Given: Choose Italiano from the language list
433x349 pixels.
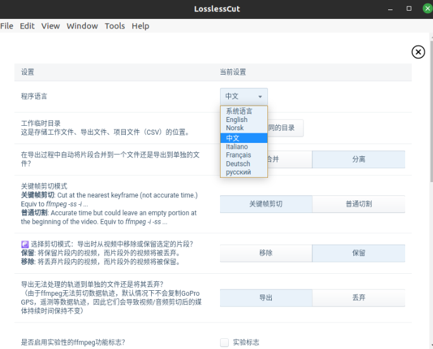Looking at the screenshot, I should click(x=244, y=147).
